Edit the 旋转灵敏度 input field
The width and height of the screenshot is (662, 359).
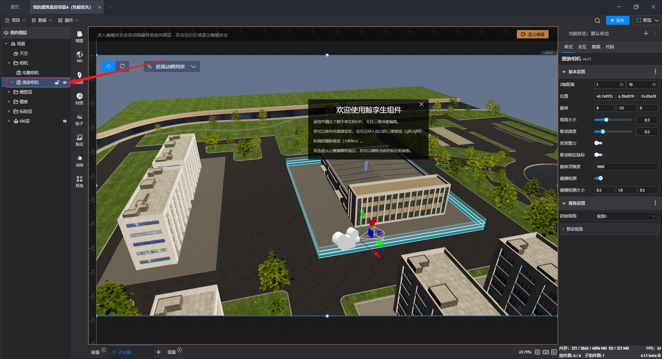tap(626, 167)
